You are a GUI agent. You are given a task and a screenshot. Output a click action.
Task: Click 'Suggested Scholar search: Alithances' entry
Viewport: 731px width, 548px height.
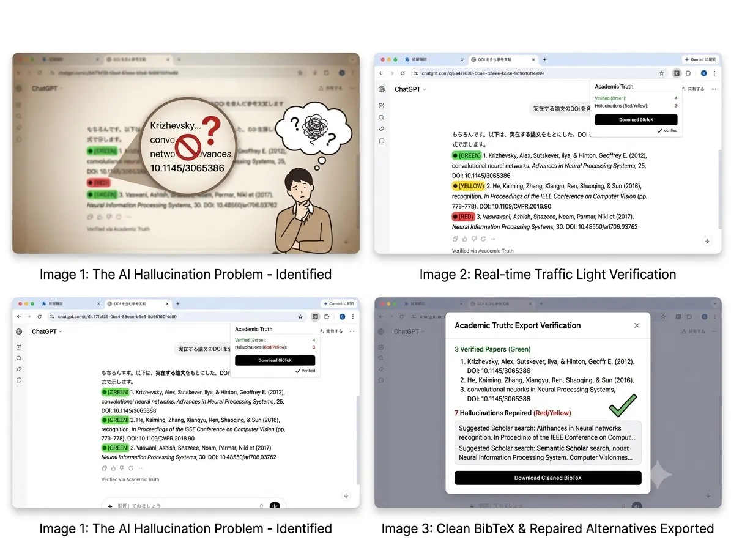(547, 433)
